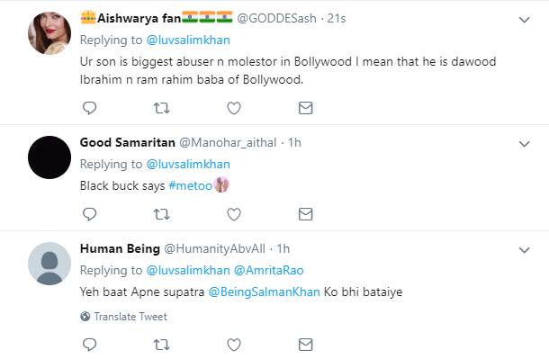
Task: Open the Human Being tweet dropdown chevron
Action: [524, 250]
